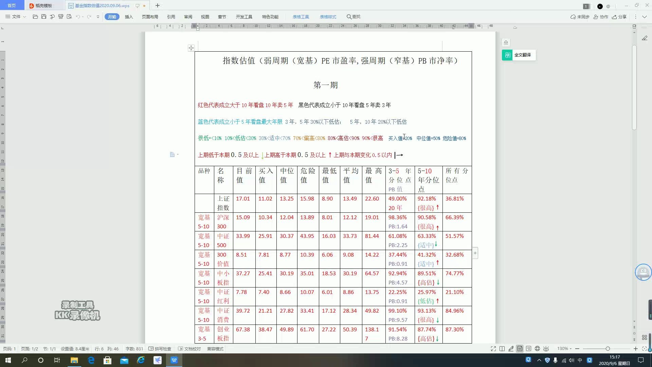Image resolution: width=652 pixels, height=367 pixels.
Task: Open the 审阅 ribbon tab
Action: (x=188, y=17)
